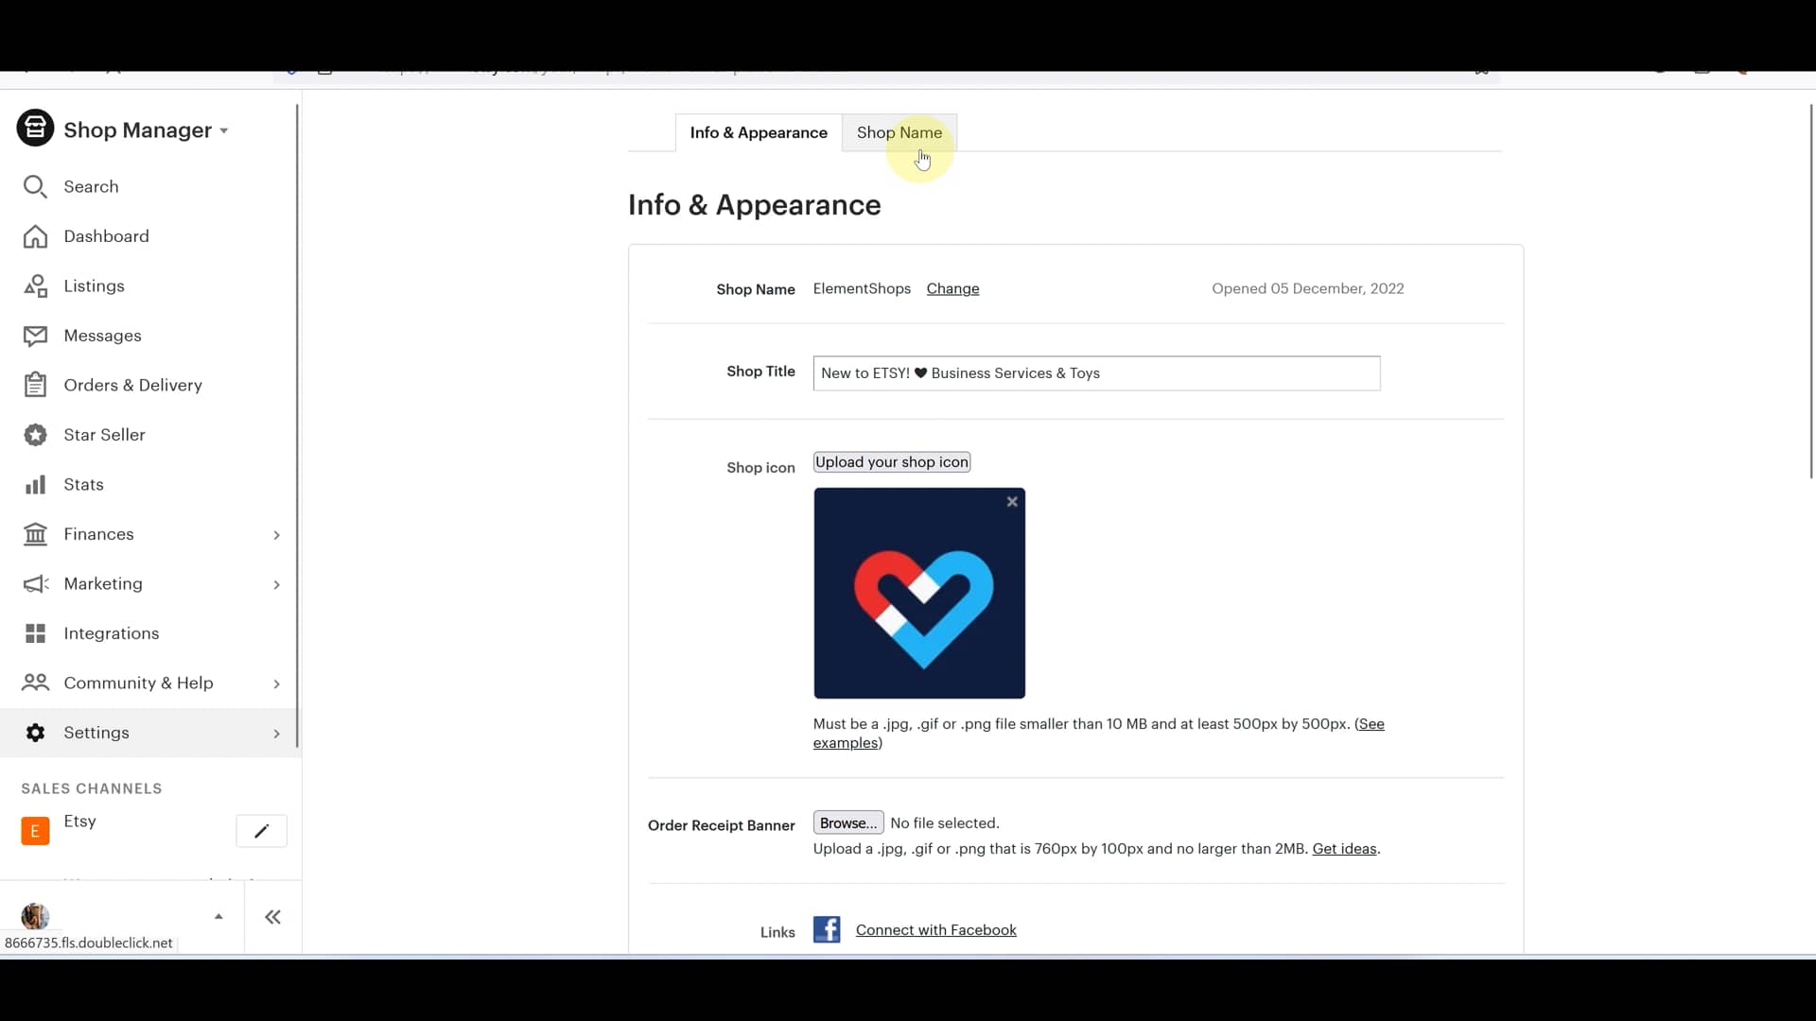Image resolution: width=1816 pixels, height=1021 pixels.
Task: Navigate to Orders & Delivery
Action: [x=132, y=385]
